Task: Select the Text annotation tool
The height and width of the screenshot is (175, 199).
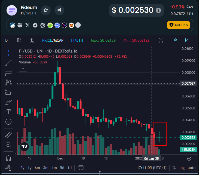Action: pyautogui.click(x=8, y=112)
